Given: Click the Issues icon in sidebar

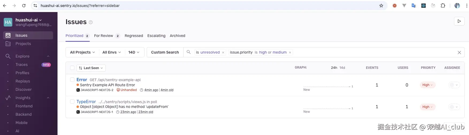Looking at the screenshot, I should click(8, 35).
